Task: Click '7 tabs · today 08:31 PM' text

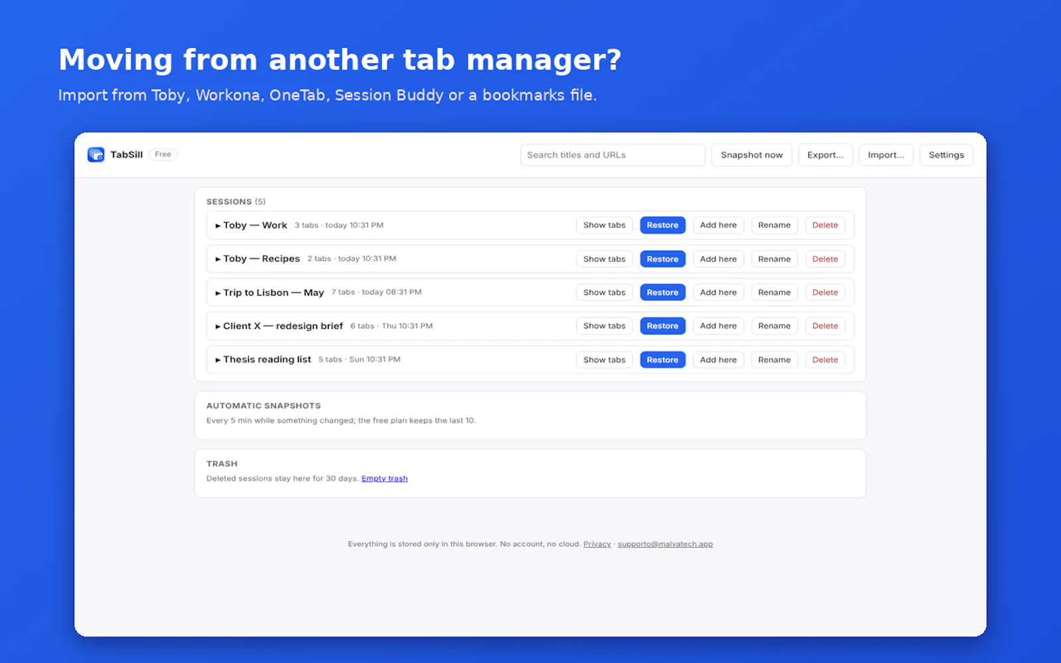Action: 377,292
